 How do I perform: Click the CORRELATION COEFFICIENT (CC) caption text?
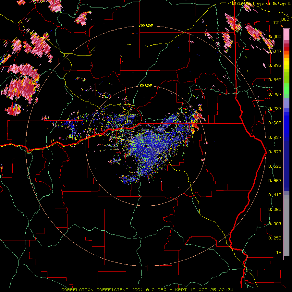pos(102,290)
